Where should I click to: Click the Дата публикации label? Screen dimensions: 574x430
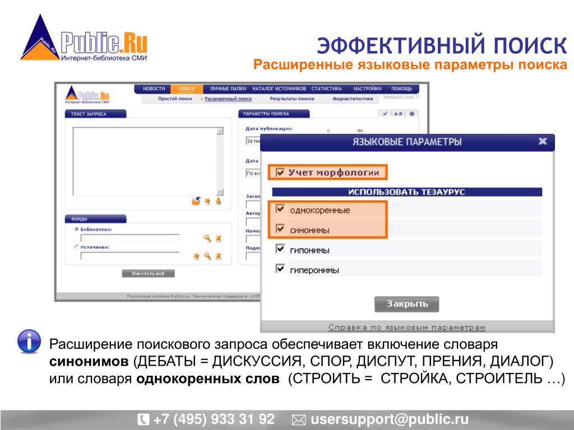tap(269, 129)
